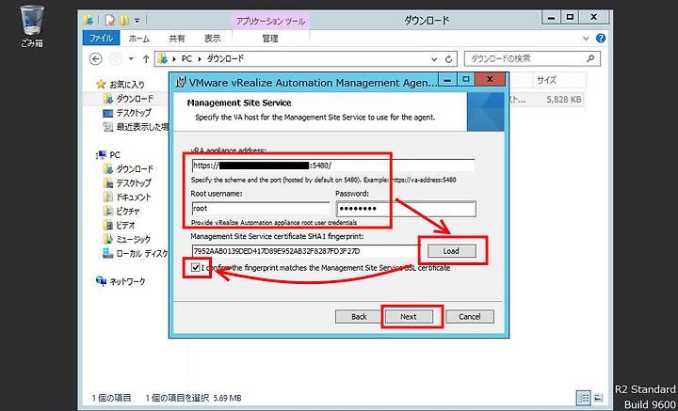Screen dimensions: 678x411
Task: Click PC in the address breadcrumb
Action: [186, 58]
